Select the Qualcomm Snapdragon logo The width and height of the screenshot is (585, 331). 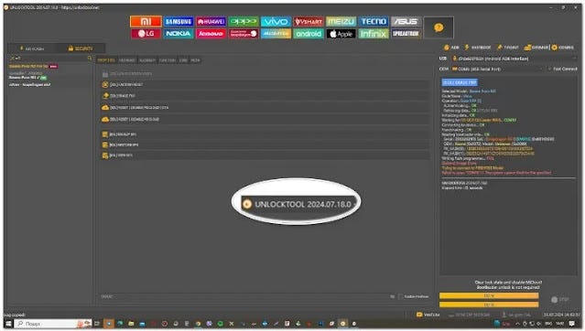pyautogui.click(x=244, y=34)
